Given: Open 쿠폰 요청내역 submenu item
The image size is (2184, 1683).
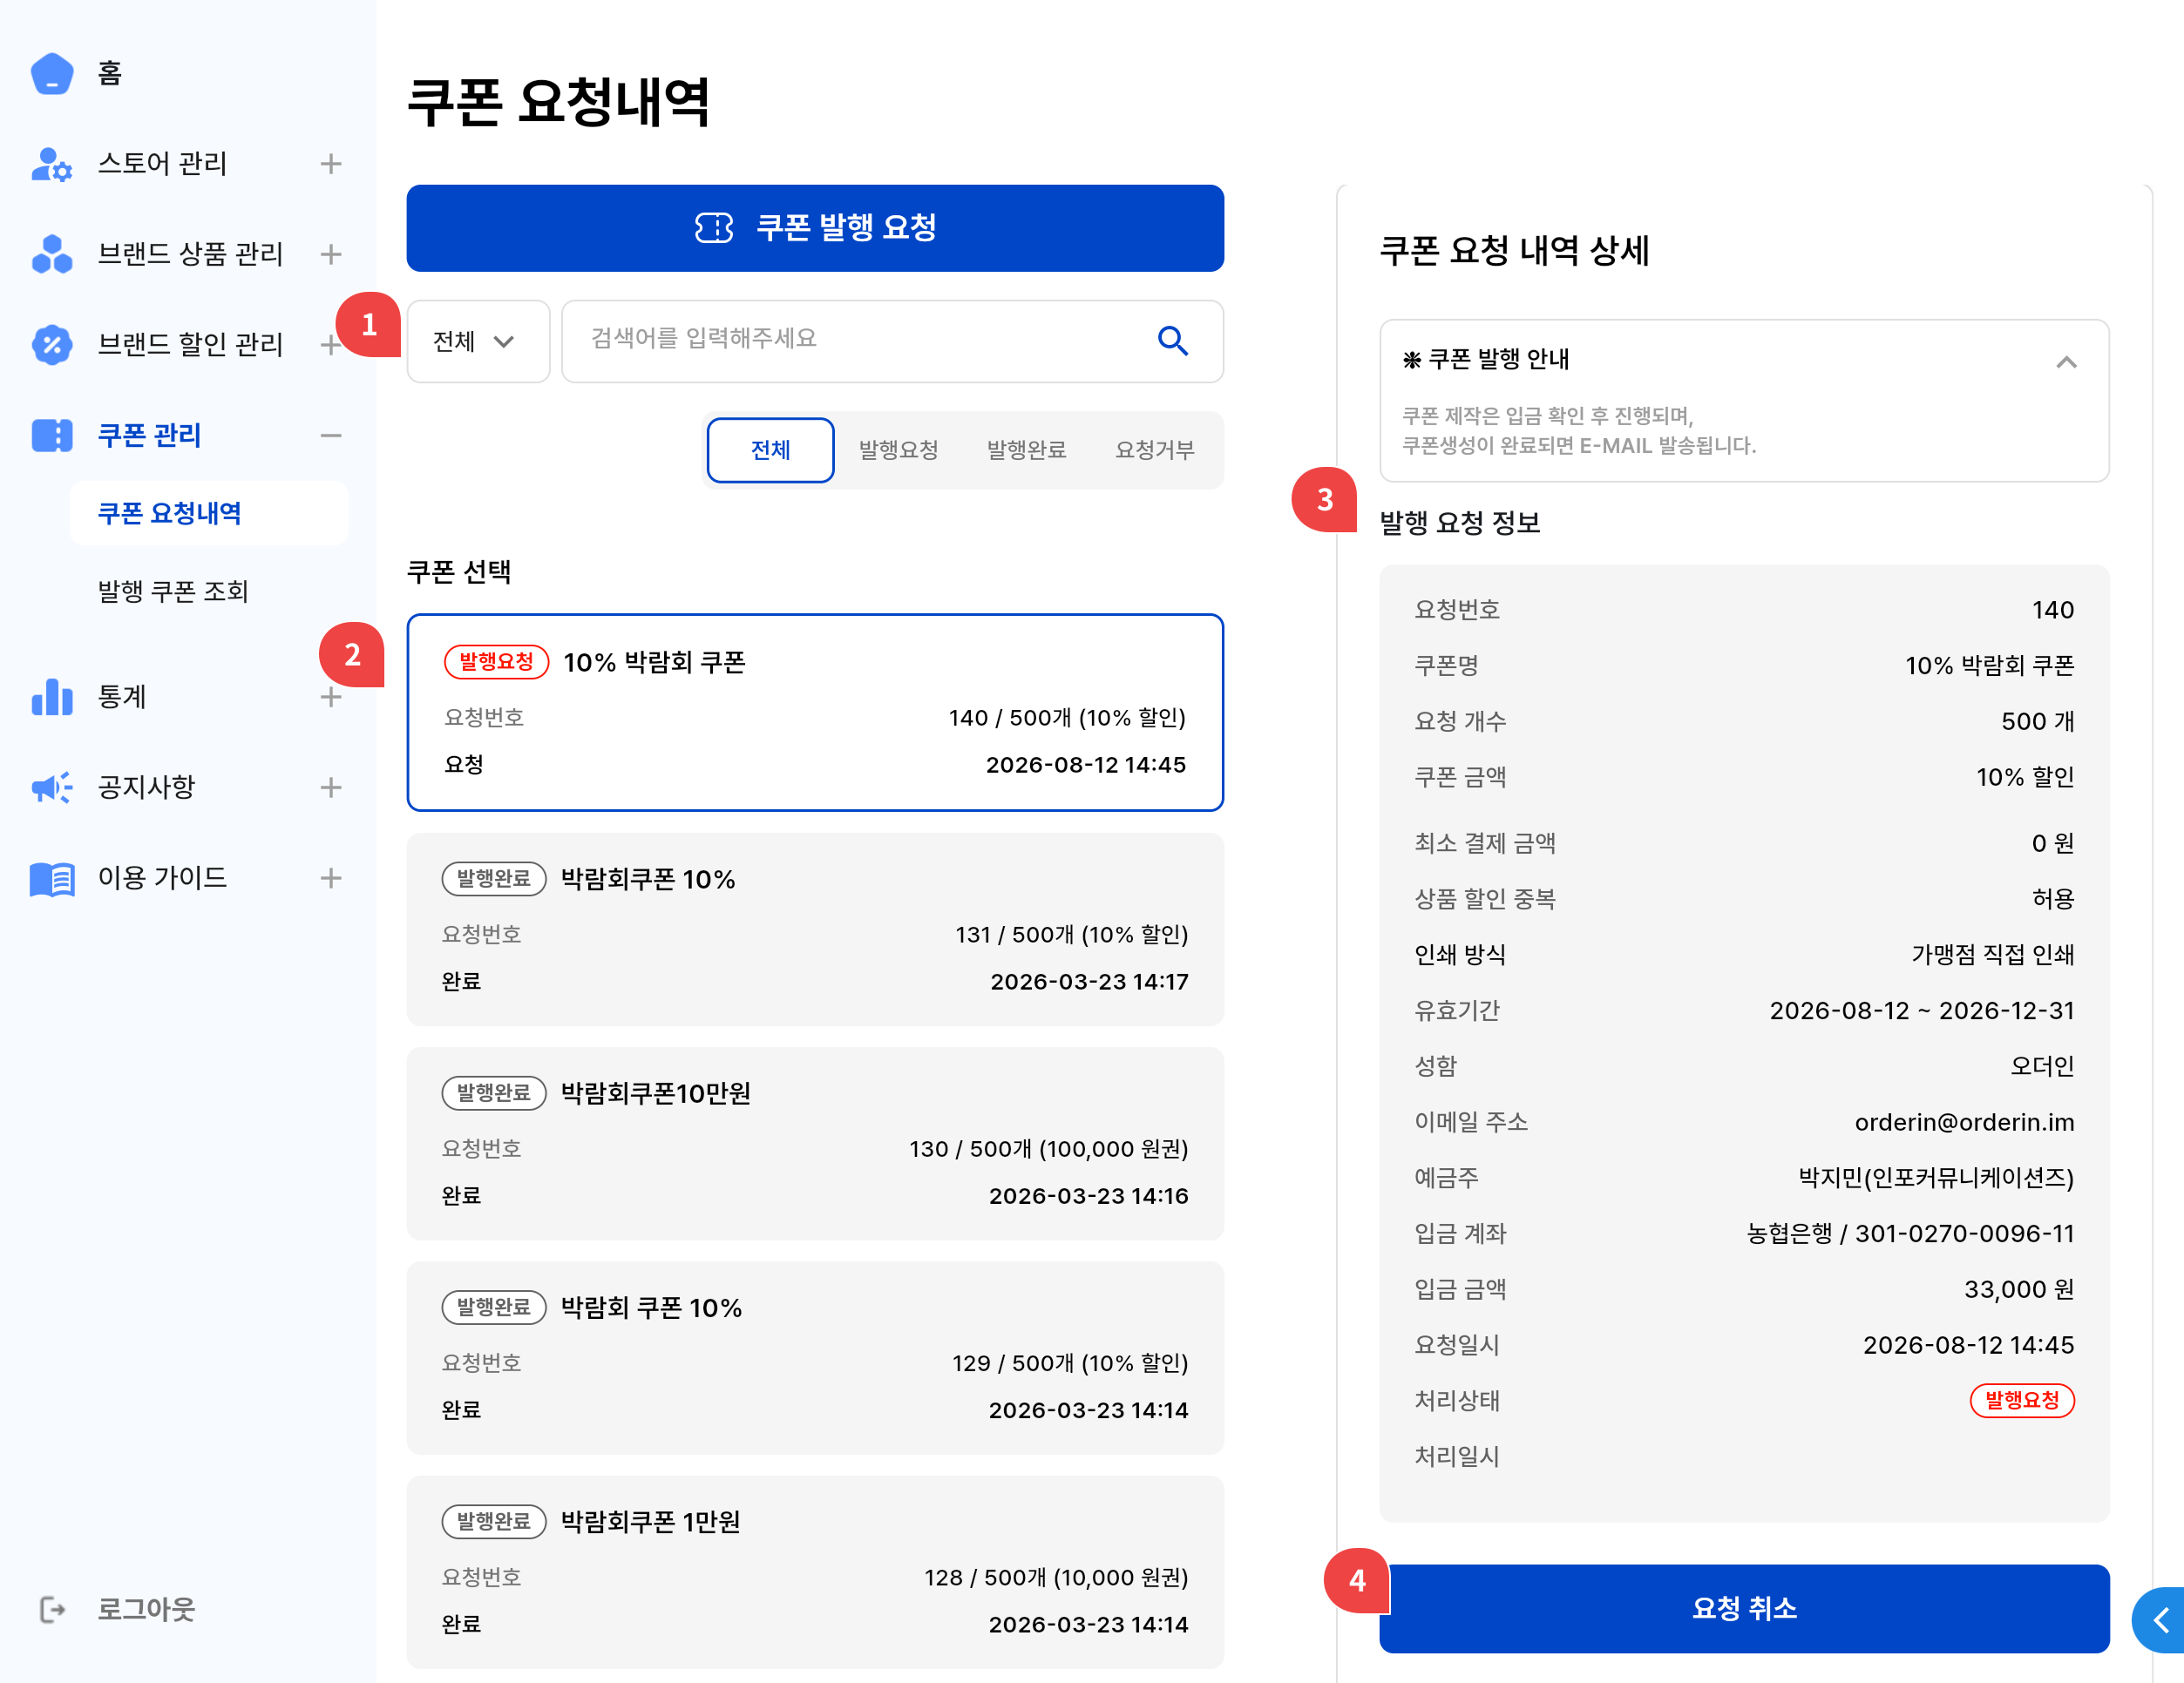Looking at the screenshot, I should 209,514.
